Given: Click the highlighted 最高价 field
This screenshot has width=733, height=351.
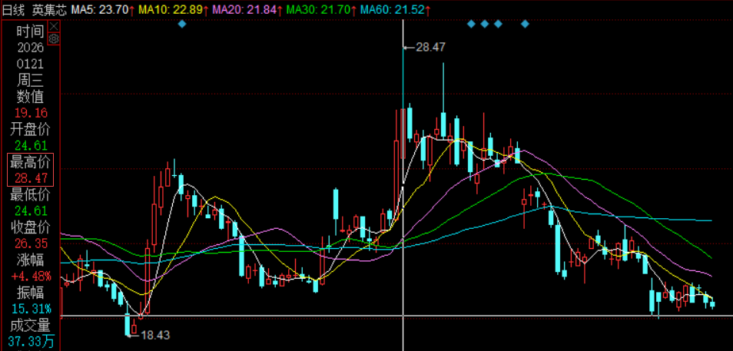Looking at the screenshot, I should [x=29, y=169].
